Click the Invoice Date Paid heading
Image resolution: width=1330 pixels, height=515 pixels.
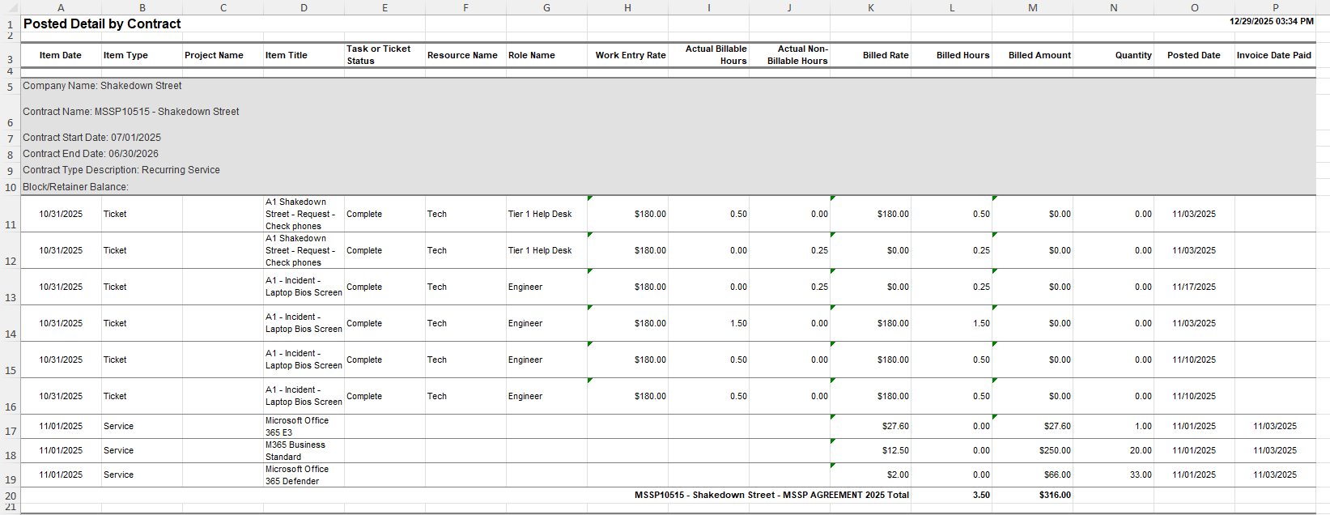1274,55
